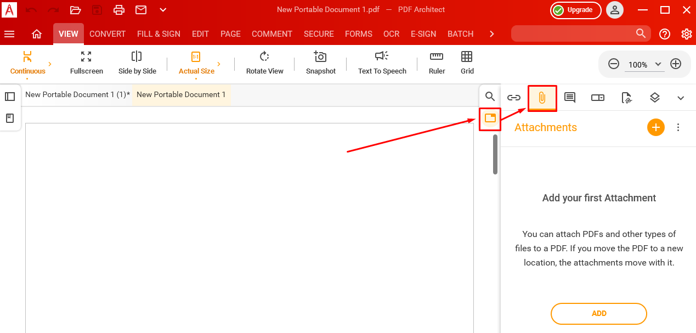Click the print document icon
Viewport: 696px width, 333px height.
click(x=118, y=9)
